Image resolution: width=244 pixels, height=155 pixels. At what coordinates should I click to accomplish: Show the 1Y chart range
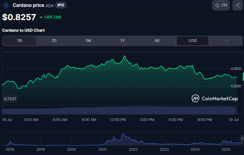(x=123, y=41)
